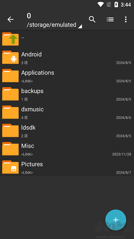This screenshot has height=239, width=134.
Task: Go up via the ".." entry
Action: coord(67,39)
